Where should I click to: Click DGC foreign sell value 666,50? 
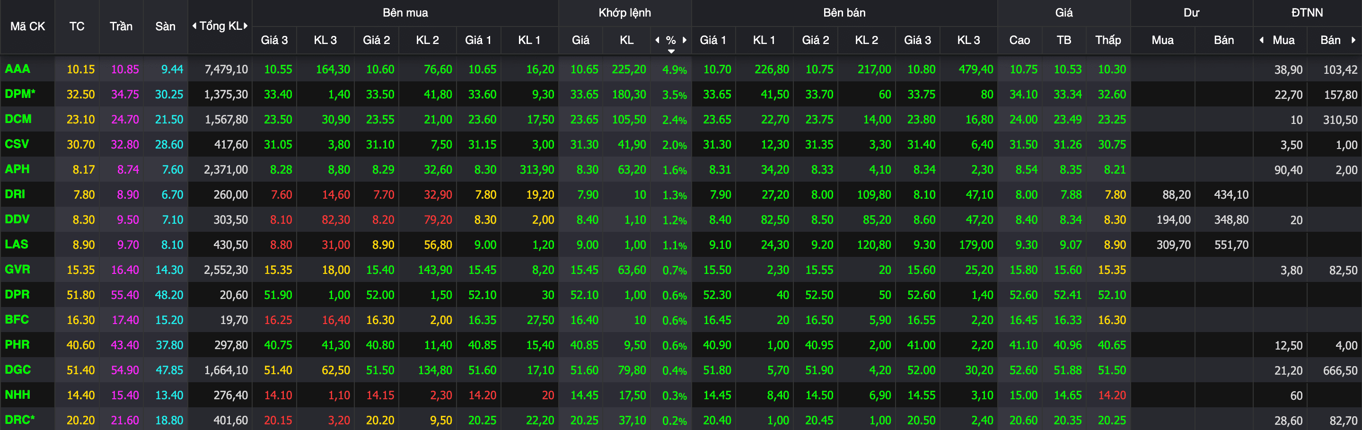[x=1340, y=371]
